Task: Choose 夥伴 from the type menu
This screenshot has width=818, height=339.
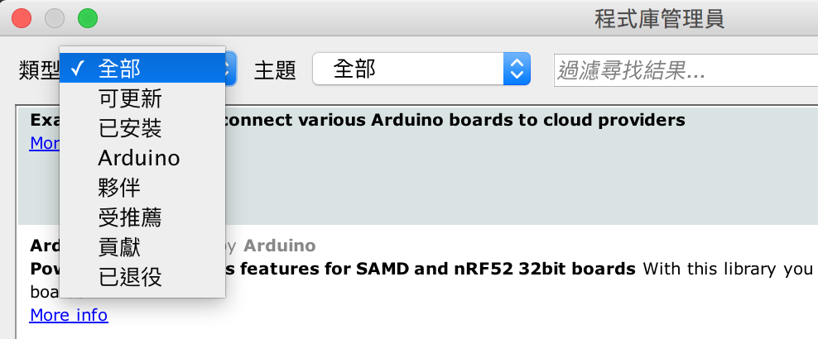Action: [119, 188]
